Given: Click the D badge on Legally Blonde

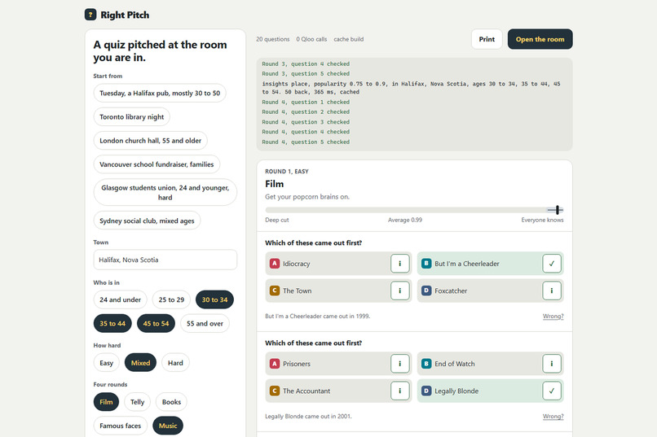Looking at the screenshot, I should click(x=426, y=391).
